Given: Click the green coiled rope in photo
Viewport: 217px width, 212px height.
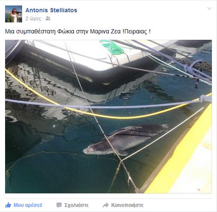Looking at the screenshot, I should point(113,47).
